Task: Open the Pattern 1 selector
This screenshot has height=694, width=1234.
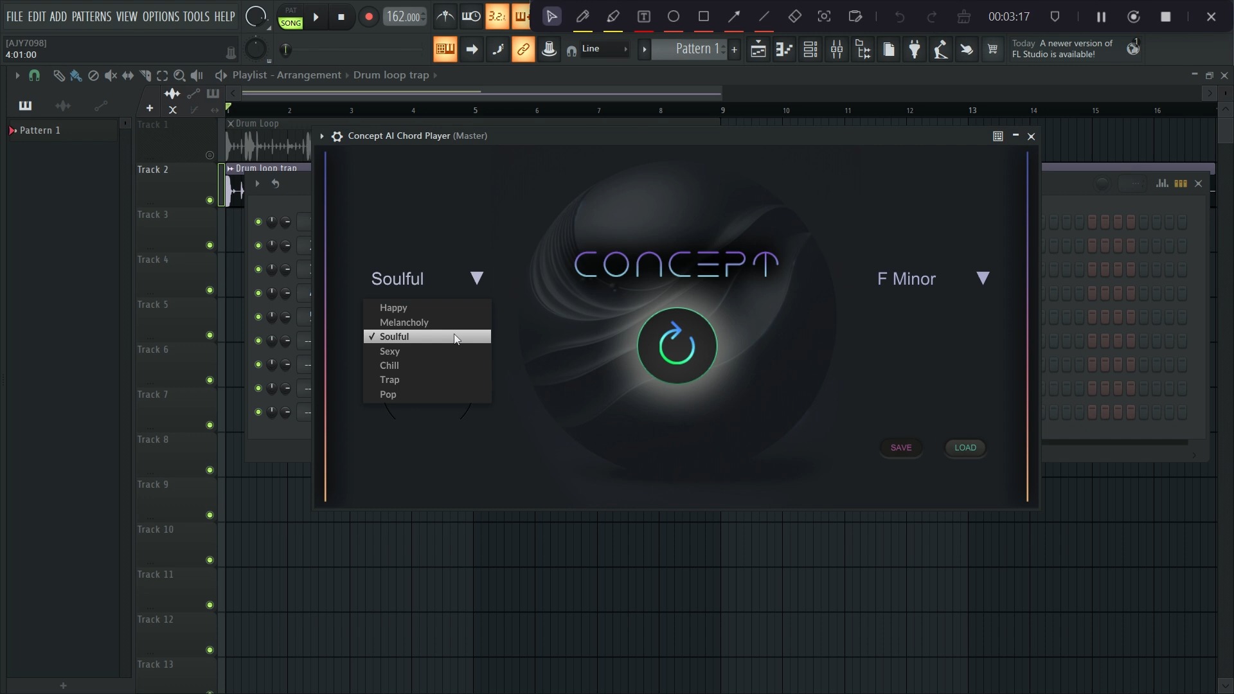Action: click(x=689, y=49)
